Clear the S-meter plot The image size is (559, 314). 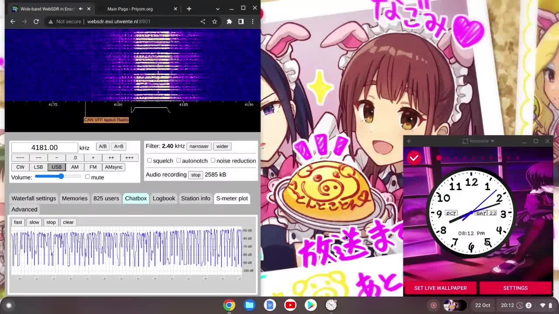pos(68,222)
